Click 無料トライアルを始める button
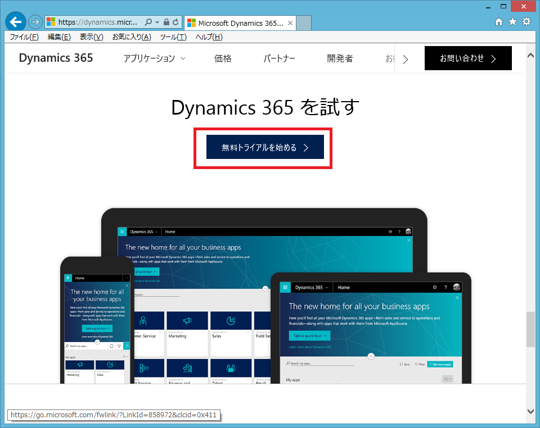This screenshot has height=428, width=540. 265,147
